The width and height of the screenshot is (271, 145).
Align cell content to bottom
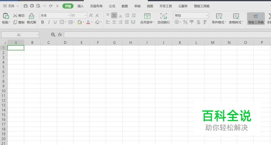[x=121, y=16]
